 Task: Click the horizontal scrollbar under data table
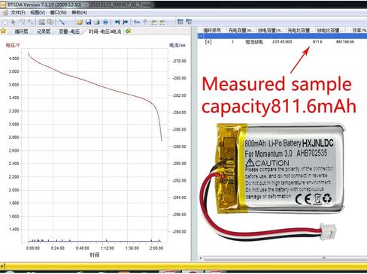[284, 257]
